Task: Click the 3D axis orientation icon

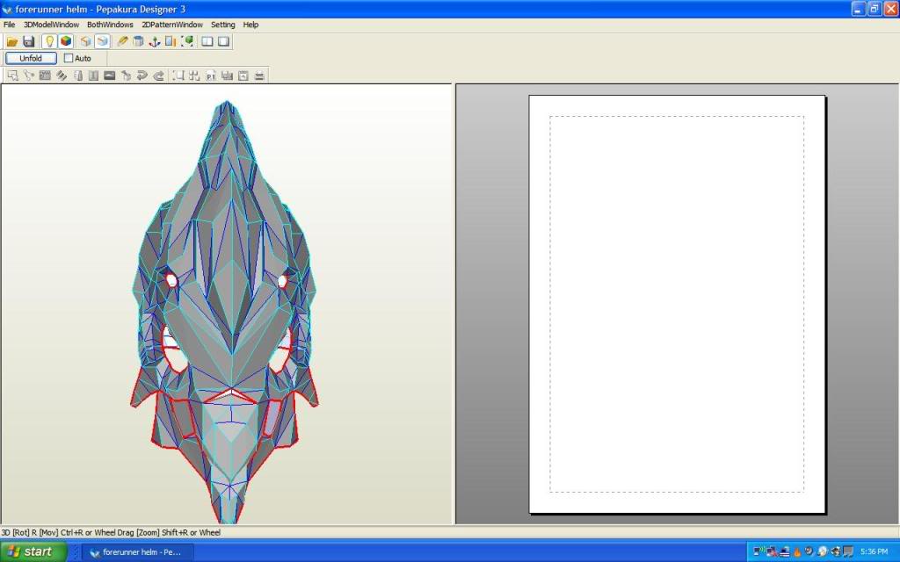Action: click(x=155, y=41)
